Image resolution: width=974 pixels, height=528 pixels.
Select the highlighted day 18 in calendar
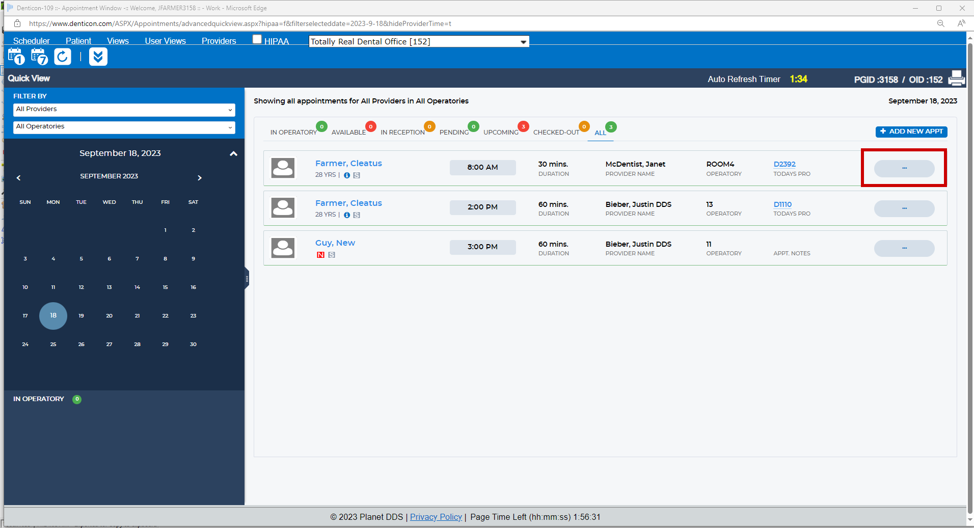point(53,316)
